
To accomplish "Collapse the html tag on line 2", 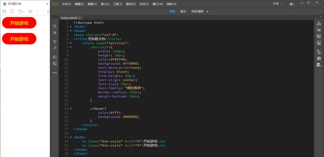I will coord(71,27).
